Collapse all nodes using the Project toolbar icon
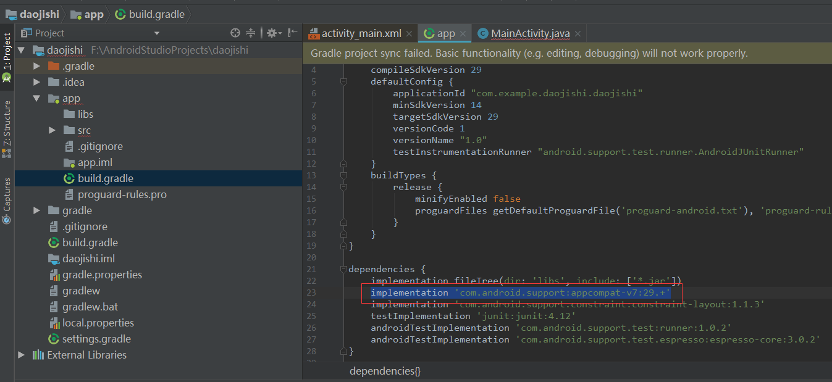This screenshot has height=382, width=832. [251, 33]
